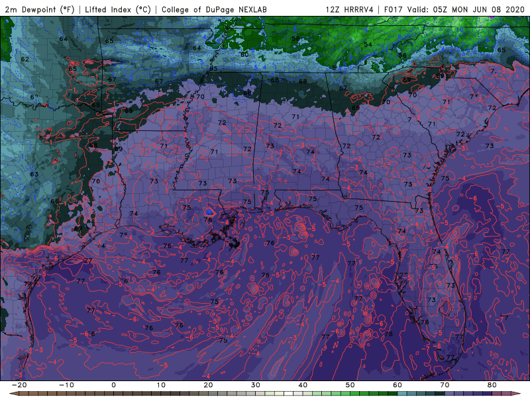Click the 60 tick label on color bar
This screenshot has width=530, height=397.
click(x=397, y=385)
